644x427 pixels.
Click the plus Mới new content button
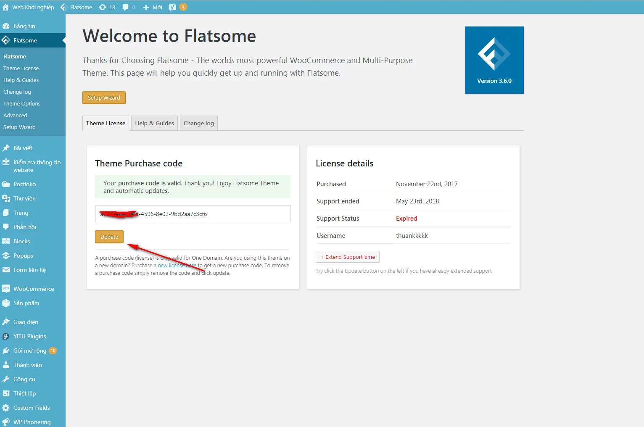point(152,7)
